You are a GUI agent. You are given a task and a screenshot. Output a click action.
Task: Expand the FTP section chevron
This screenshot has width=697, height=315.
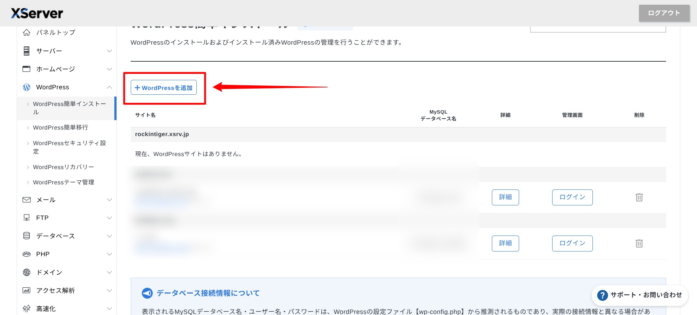tap(109, 218)
